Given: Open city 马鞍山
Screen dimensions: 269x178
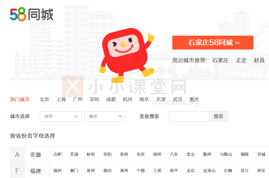Looking at the screenshot, I should tap(226, 154).
